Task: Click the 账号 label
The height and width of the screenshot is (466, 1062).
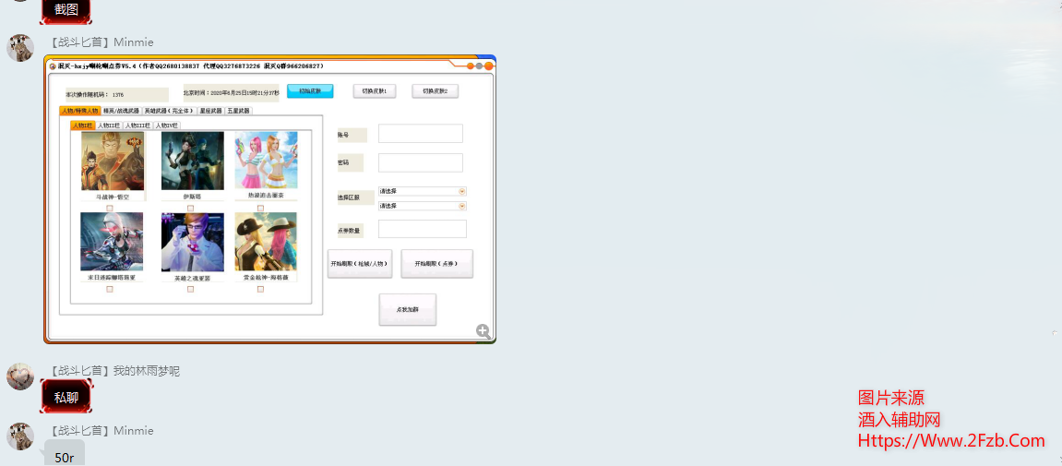Action: (x=343, y=135)
